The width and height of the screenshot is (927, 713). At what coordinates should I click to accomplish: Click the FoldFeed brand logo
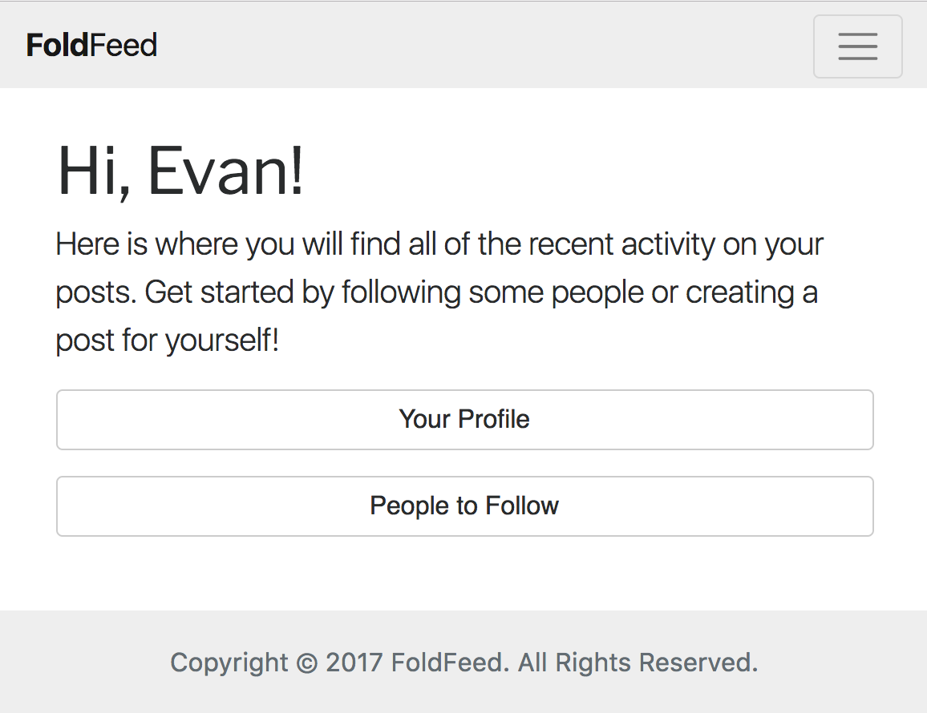tap(91, 45)
